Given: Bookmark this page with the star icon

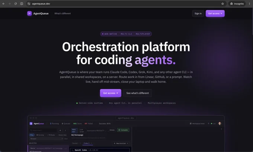Looking at the screenshot, I should tap(222, 4).
